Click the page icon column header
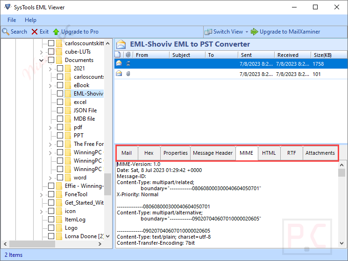This screenshot has width=348, height=261. [x=118, y=55]
